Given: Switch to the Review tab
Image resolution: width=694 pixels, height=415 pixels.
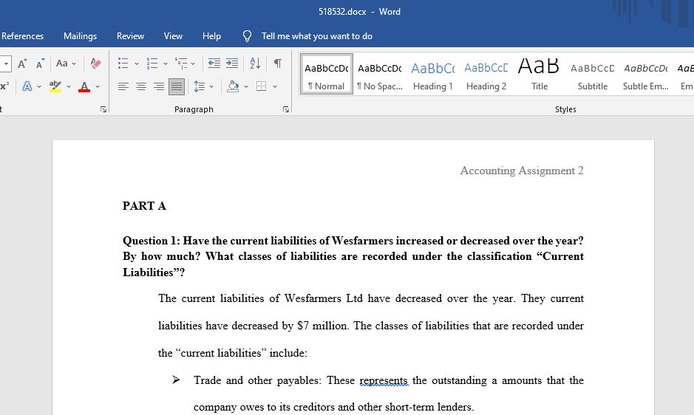Looking at the screenshot, I should click(130, 36).
